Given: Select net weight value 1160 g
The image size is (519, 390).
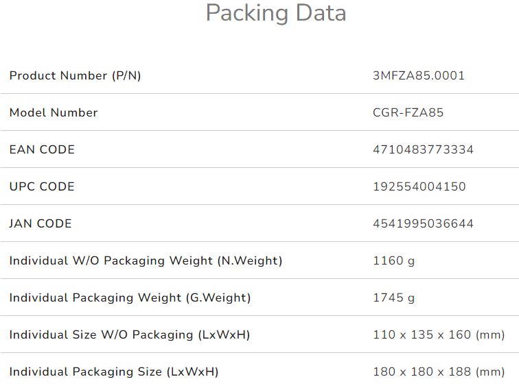Looking at the screenshot, I should (x=393, y=260).
